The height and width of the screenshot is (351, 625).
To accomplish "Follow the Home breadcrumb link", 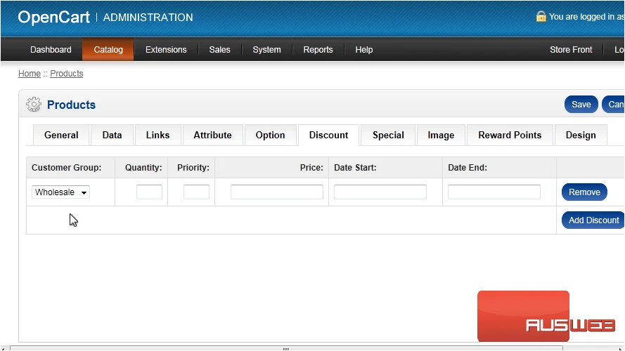I will [30, 74].
